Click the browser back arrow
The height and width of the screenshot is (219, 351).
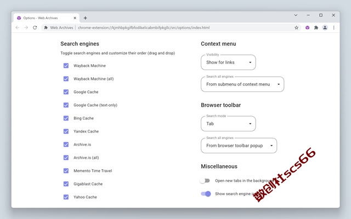click(x=18, y=27)
